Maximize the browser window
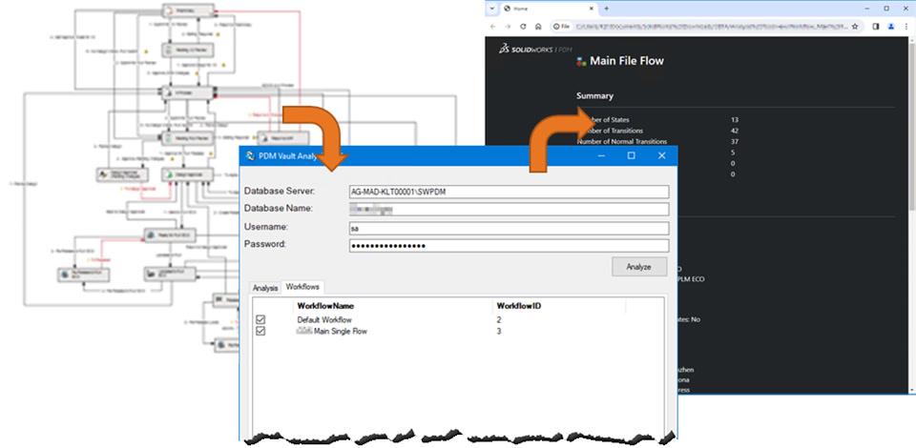 click(x=886, y=9)
